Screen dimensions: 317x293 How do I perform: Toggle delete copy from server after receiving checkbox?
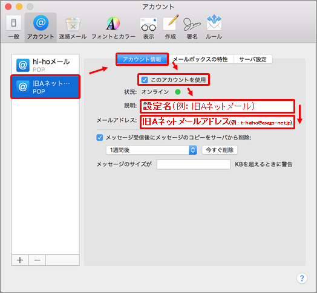[x=100, y=138]
